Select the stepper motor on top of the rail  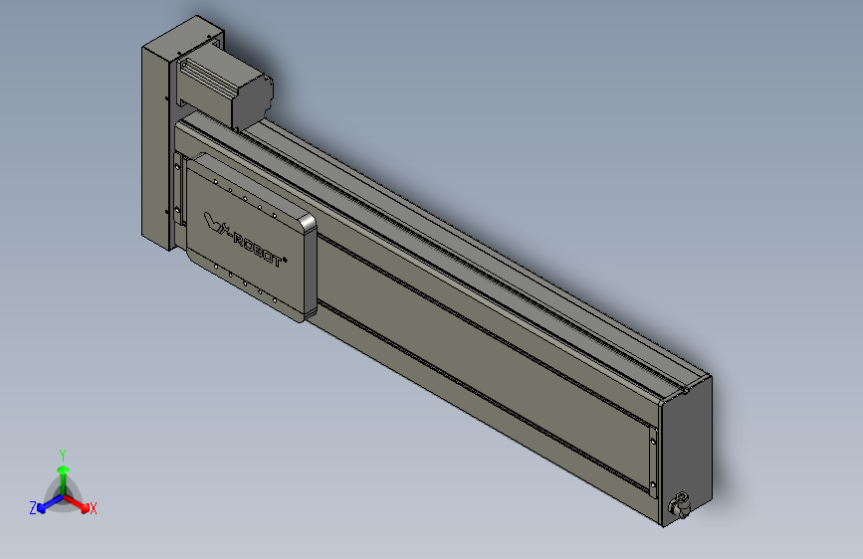coord(225,87)
